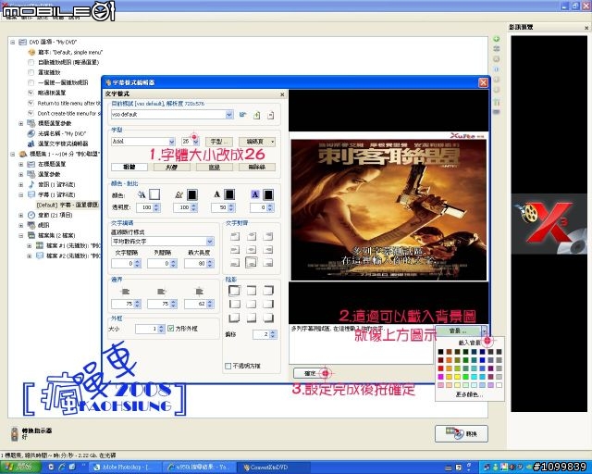This screenshot has height=474, width=592.
Task: Click the clock chapters icon in tree
Action: pos(31,215)
